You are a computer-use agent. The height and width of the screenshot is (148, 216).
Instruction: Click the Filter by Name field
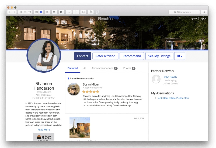184,12
